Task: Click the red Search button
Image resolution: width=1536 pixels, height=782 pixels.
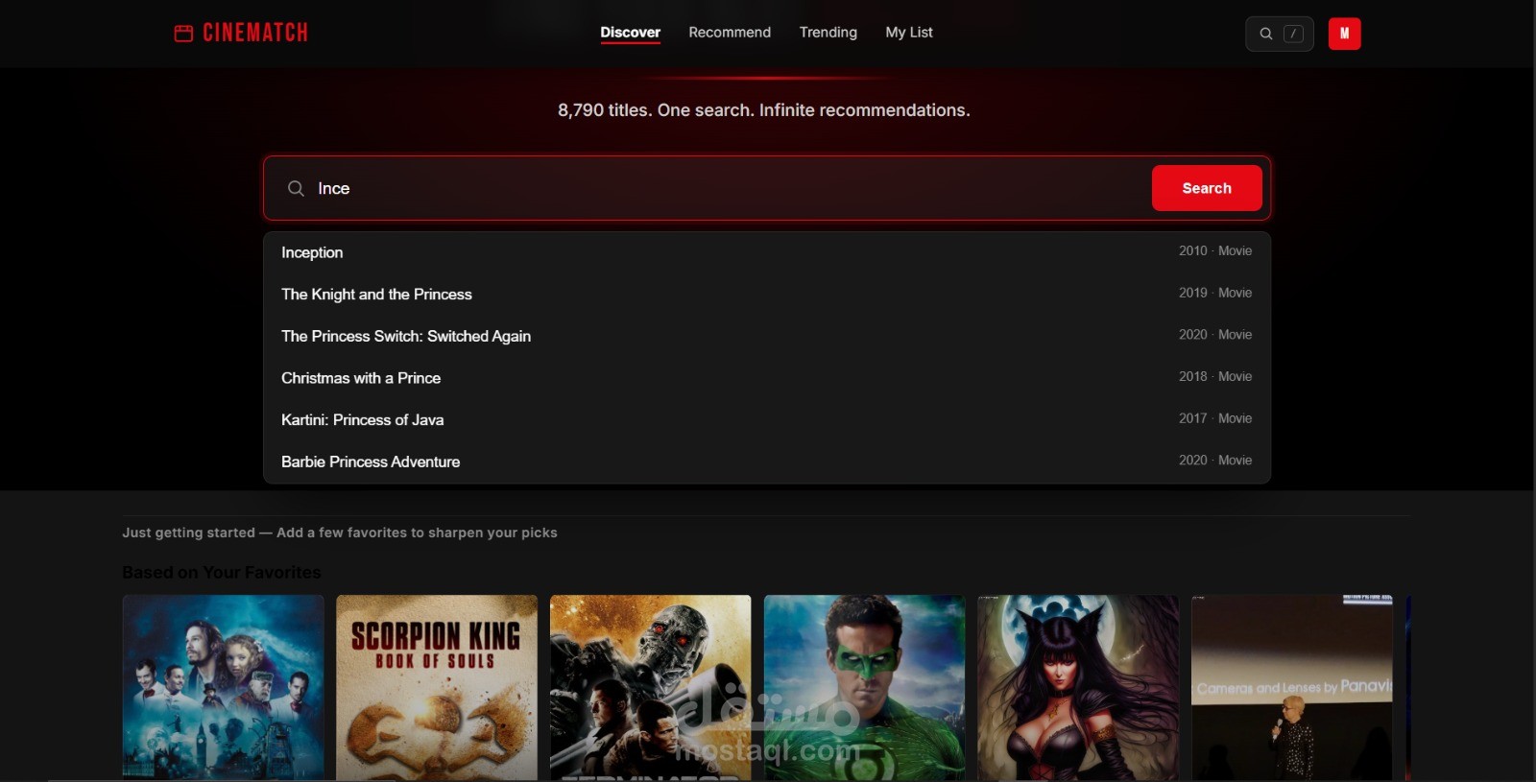Action: click(1207, 188)
